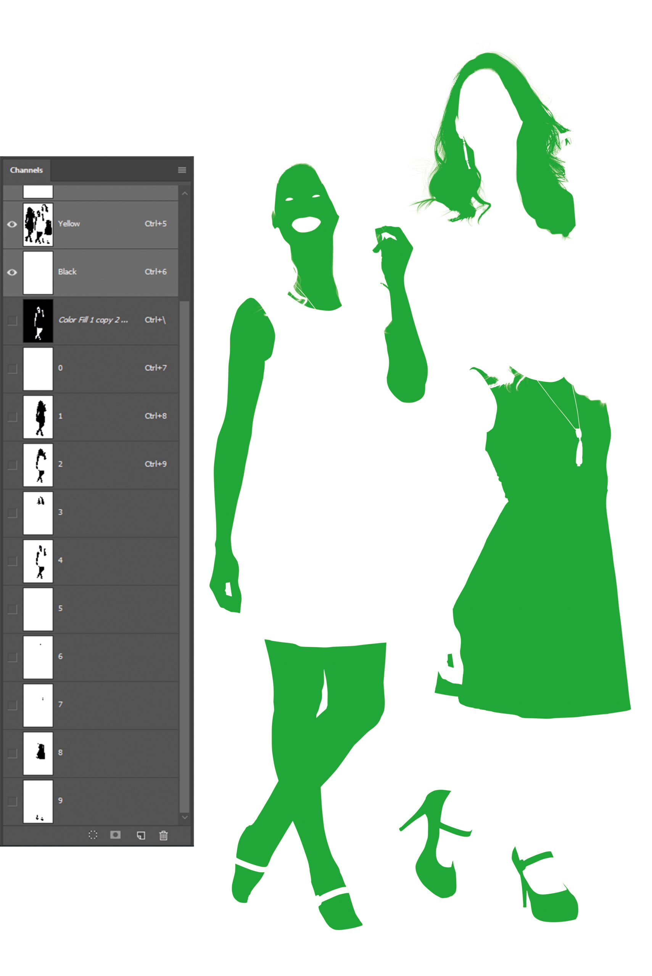This screenshot has height=976, width=652.
Task: Toggle visibility of channel 3
Action: pyautogui.click(x=12, y=513)
